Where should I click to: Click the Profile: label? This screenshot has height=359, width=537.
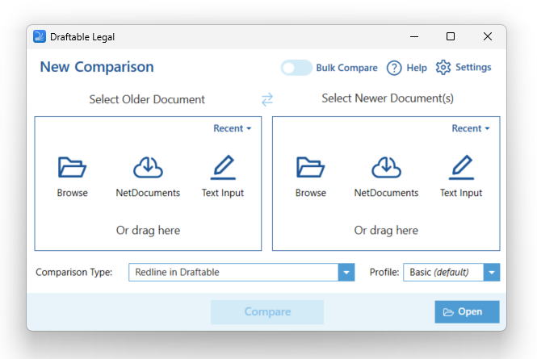pyautogui.click(x=384, y=273)
